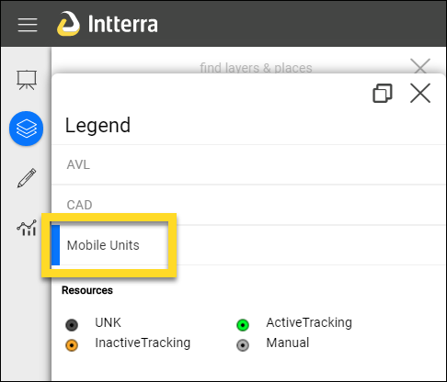Screen dimensions: 447x382
Task: Select the ActiveTracking legend label
Action: tap(309, 322)
